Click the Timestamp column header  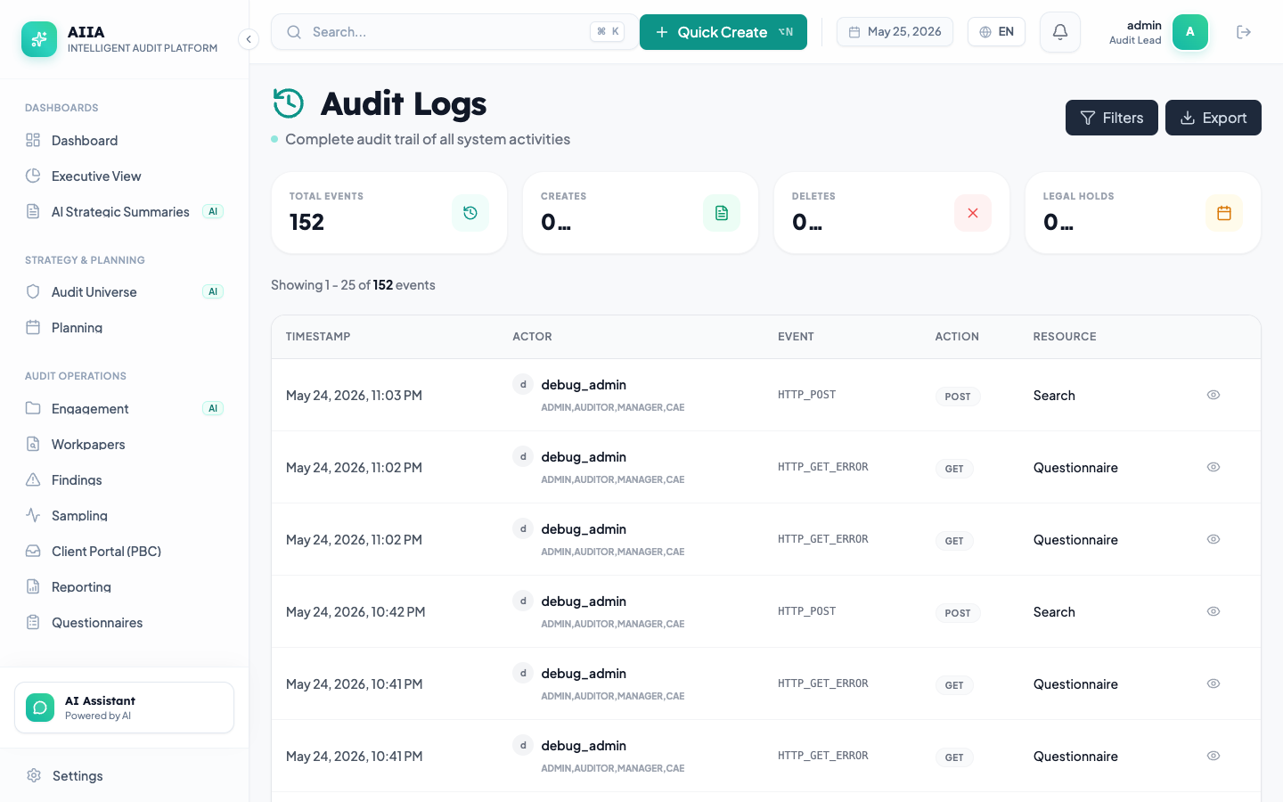coord(318,337)
